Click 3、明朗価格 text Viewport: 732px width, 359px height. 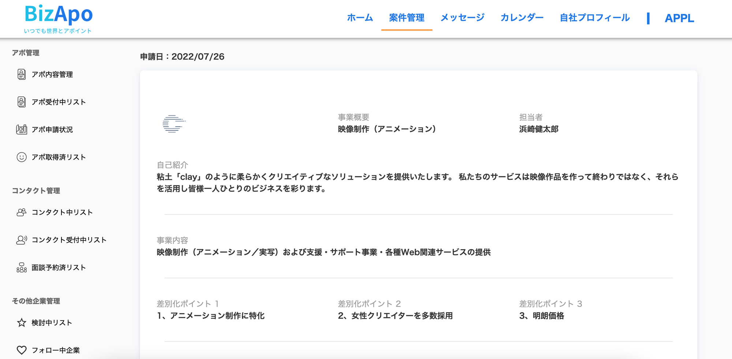[541, 315]
